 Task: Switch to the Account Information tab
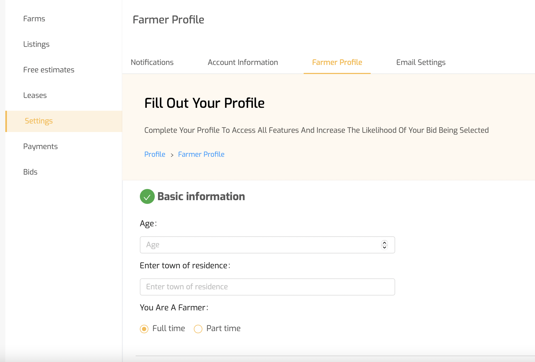click(x=243, y=62)
